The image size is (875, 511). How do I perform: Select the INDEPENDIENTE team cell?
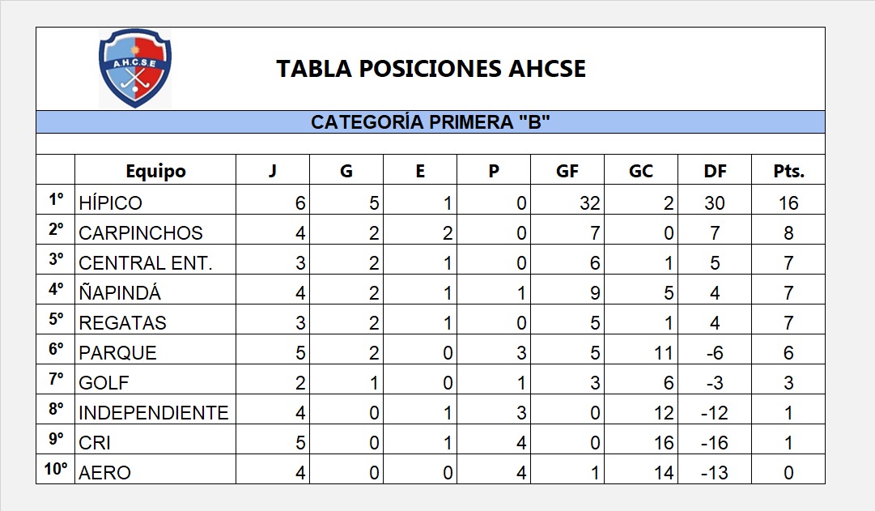point(154,412)
